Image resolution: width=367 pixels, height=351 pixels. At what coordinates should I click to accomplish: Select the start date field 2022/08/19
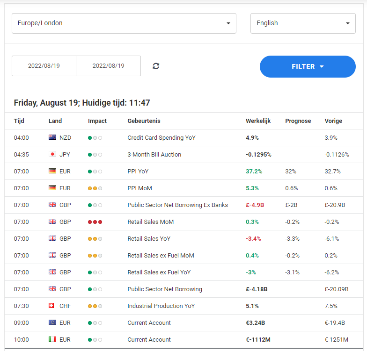pyautogui.click(x=44, y=65)
